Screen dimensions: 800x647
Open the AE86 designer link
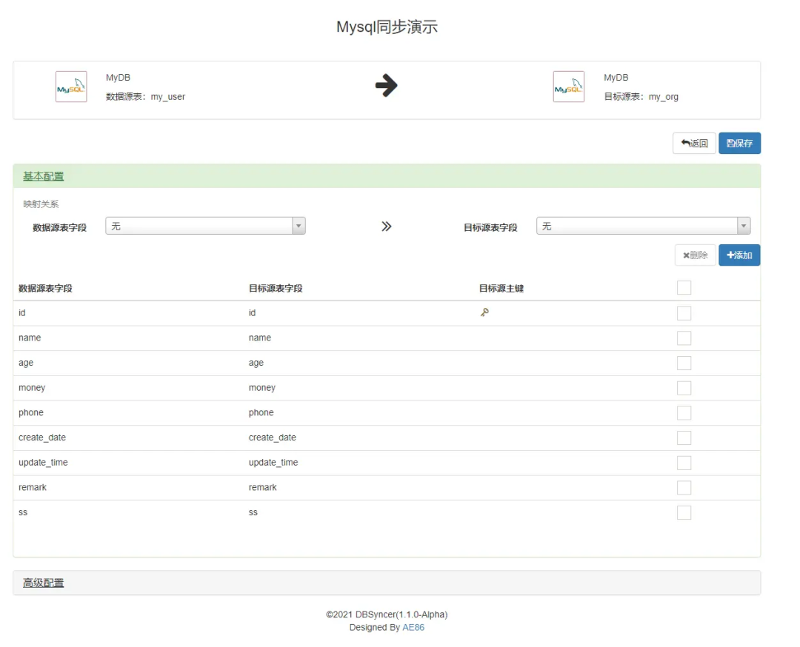(413, 628)
